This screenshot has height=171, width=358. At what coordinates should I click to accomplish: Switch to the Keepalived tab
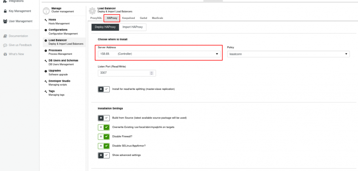[x=128, y=18]
